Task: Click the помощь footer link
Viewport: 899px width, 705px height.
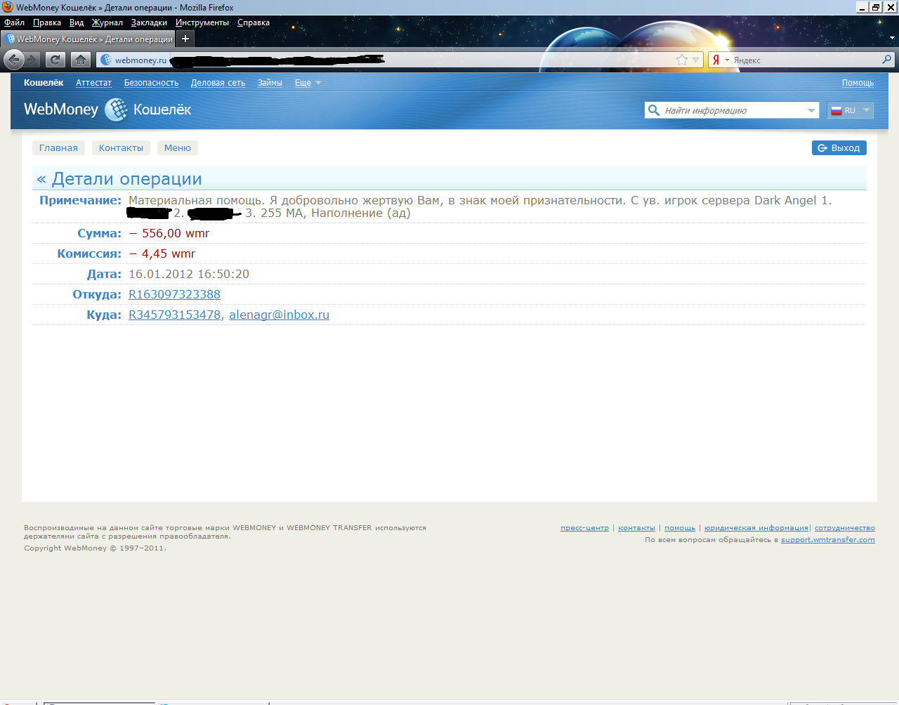Action: pos(680,527)
